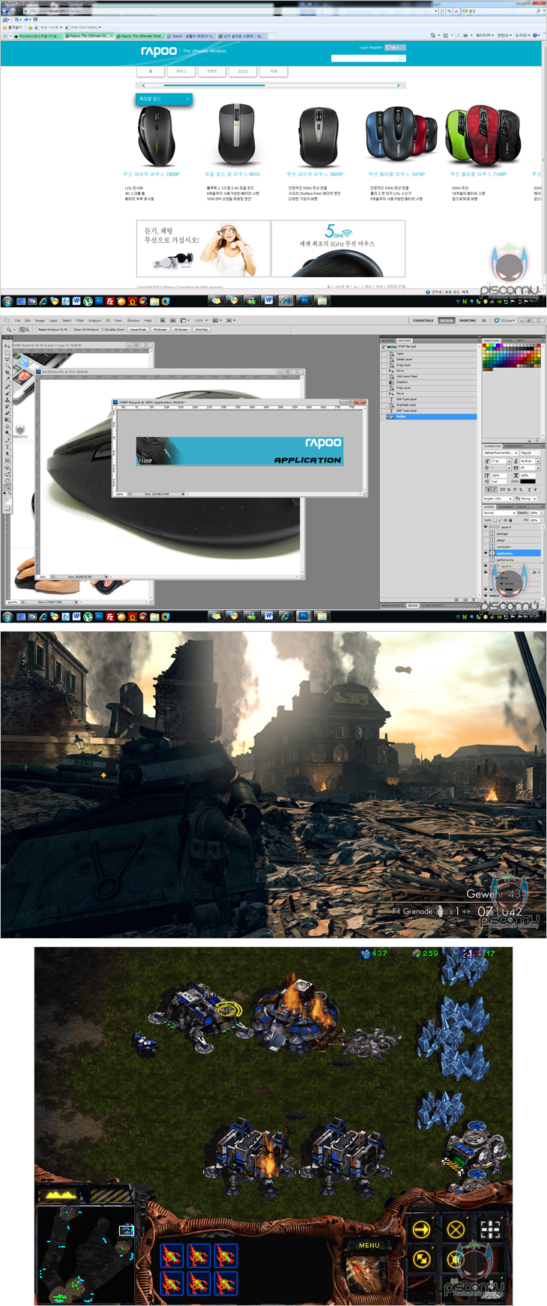Click Faux Bold icon in Character panel

[489, 489]
